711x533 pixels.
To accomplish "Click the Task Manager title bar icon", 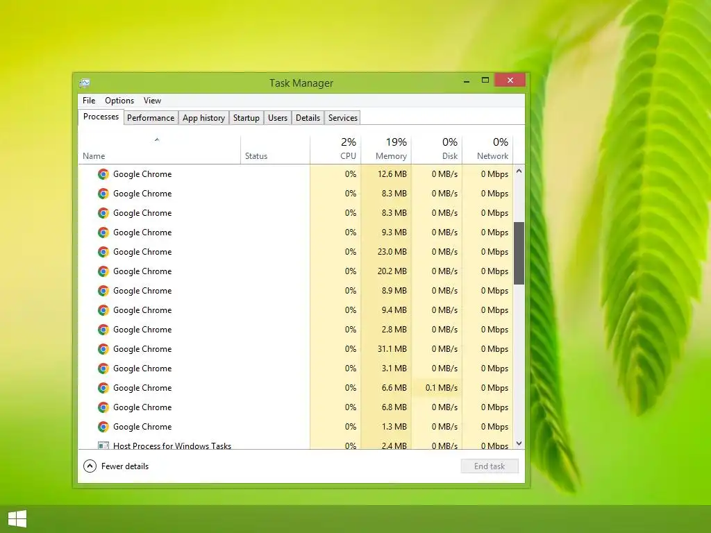I will pos(84,83).
